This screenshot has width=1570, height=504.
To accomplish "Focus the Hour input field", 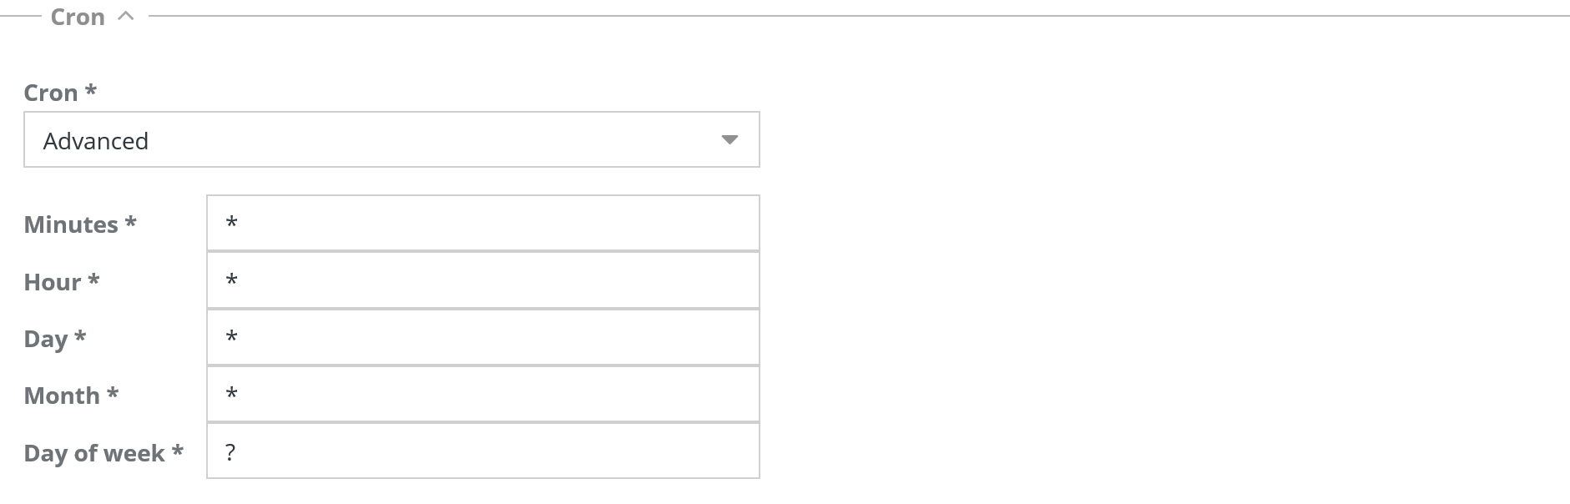I will [482, 280].
